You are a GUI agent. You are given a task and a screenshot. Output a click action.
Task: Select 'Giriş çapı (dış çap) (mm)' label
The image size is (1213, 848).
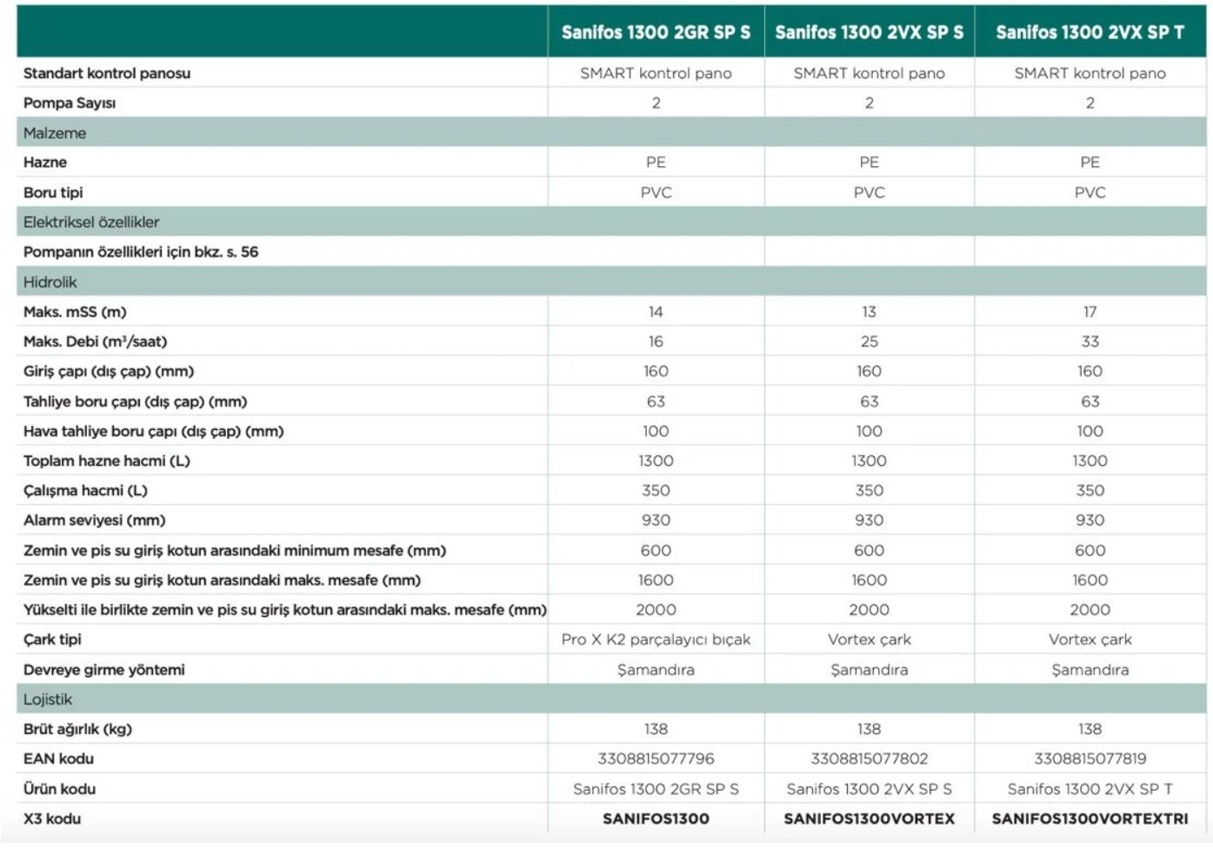(109, 371)
